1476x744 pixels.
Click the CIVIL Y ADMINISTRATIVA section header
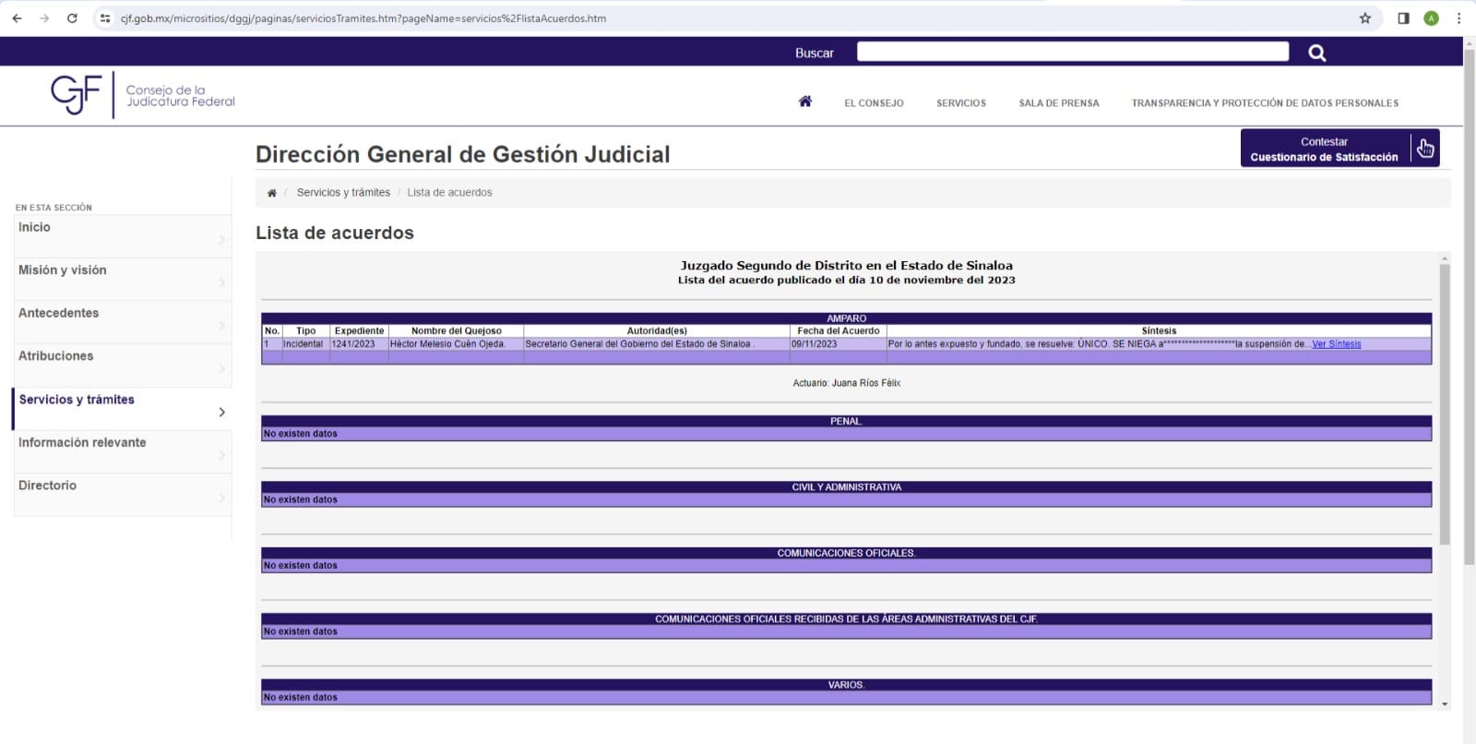point(846,487)
